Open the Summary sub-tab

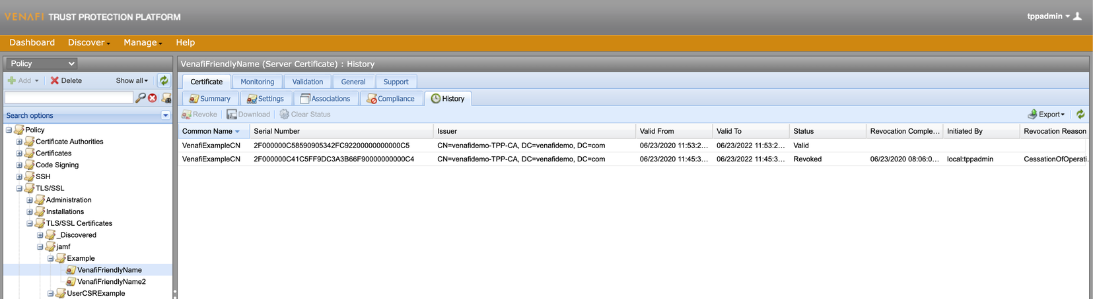[209, 99]
